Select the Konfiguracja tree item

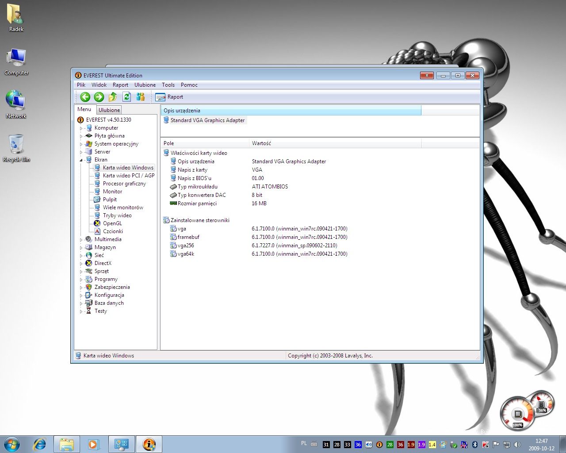[109, 295]
